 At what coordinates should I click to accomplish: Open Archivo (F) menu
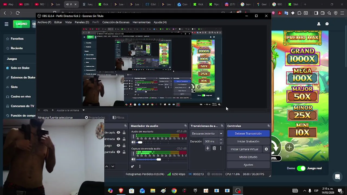pos(44,22)
